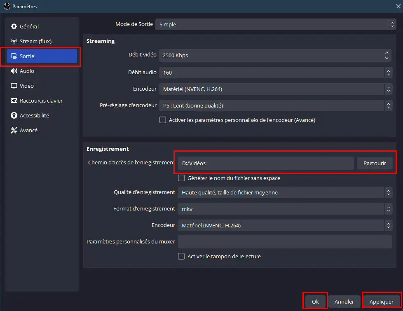Open Vidéo monitor icon settings
The height and width of the screenshot is (311, 403).
point(14,86)
